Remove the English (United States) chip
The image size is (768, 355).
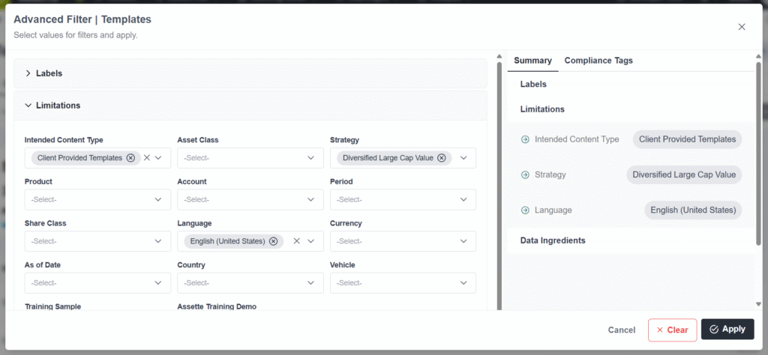[273, 241]
